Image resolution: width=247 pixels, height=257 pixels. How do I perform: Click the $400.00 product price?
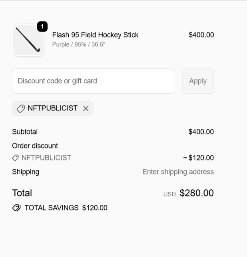pyautogui.click(x=201, y=35)
